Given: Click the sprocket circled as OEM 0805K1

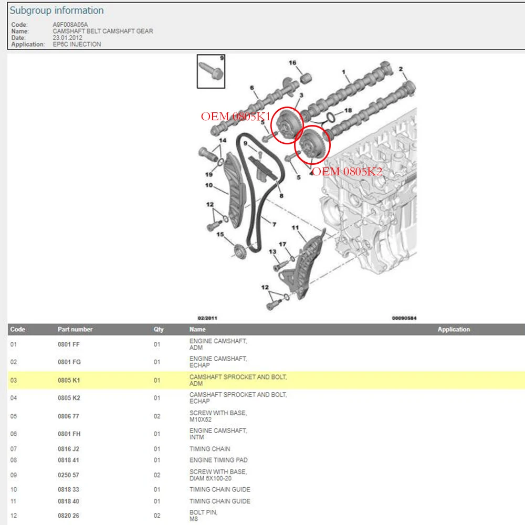Looking at the screenshot, I should [288, 126].
